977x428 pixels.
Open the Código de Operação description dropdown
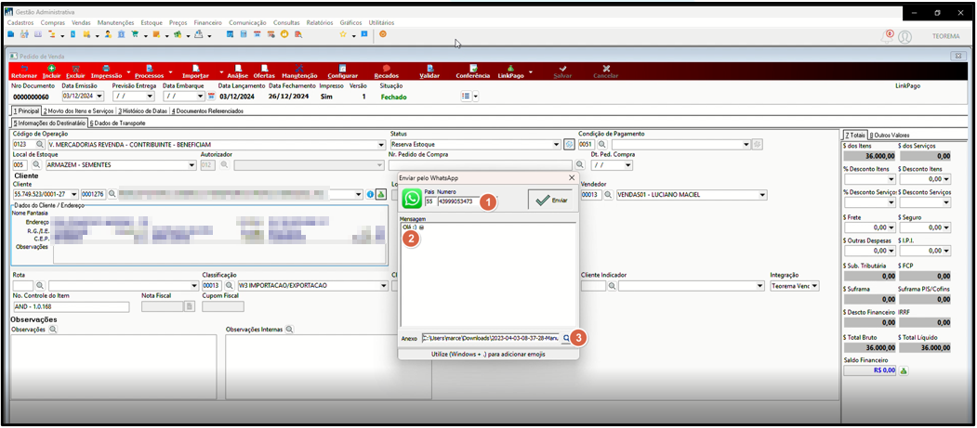(381, 144)
